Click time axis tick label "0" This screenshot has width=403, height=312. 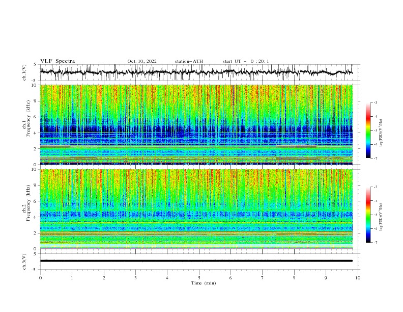40,278
